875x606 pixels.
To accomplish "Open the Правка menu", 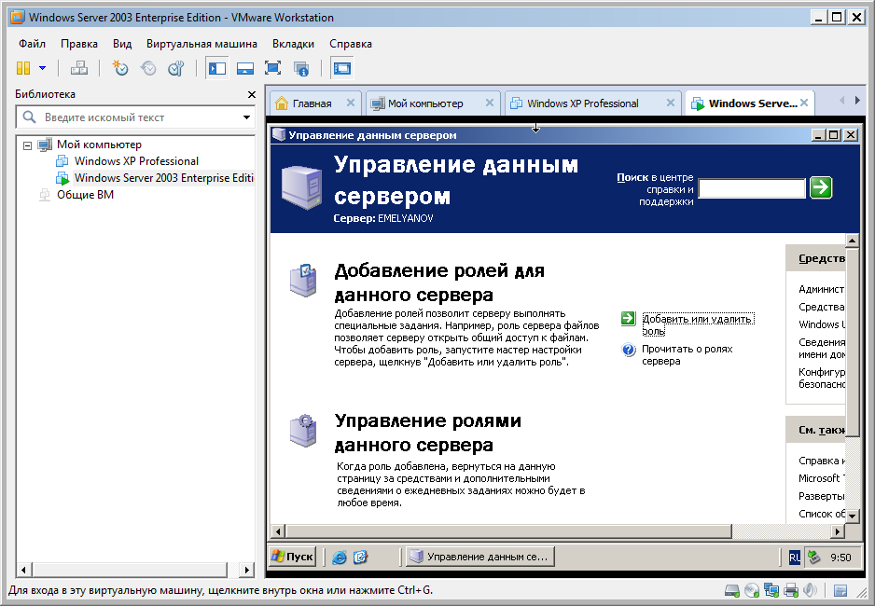I will click(x=79, y=44).
